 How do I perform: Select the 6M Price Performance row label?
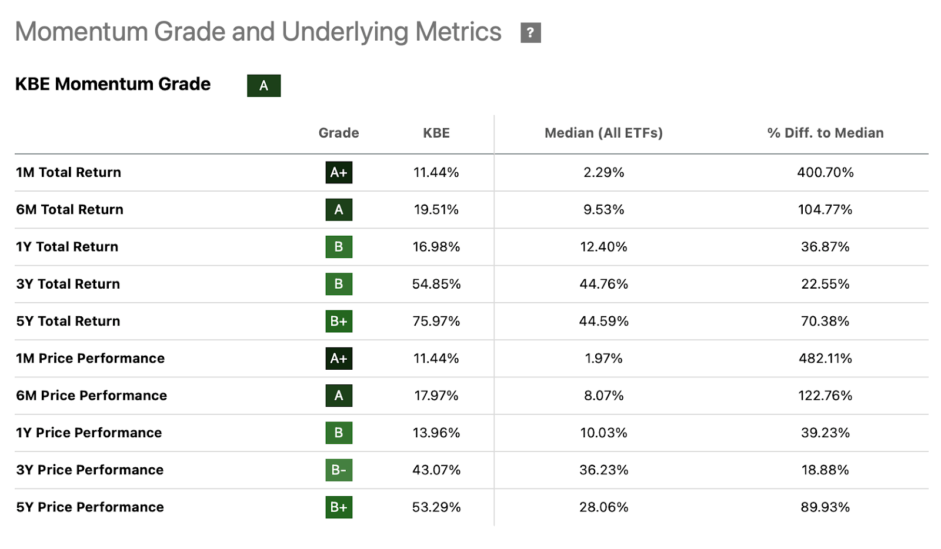92,396
